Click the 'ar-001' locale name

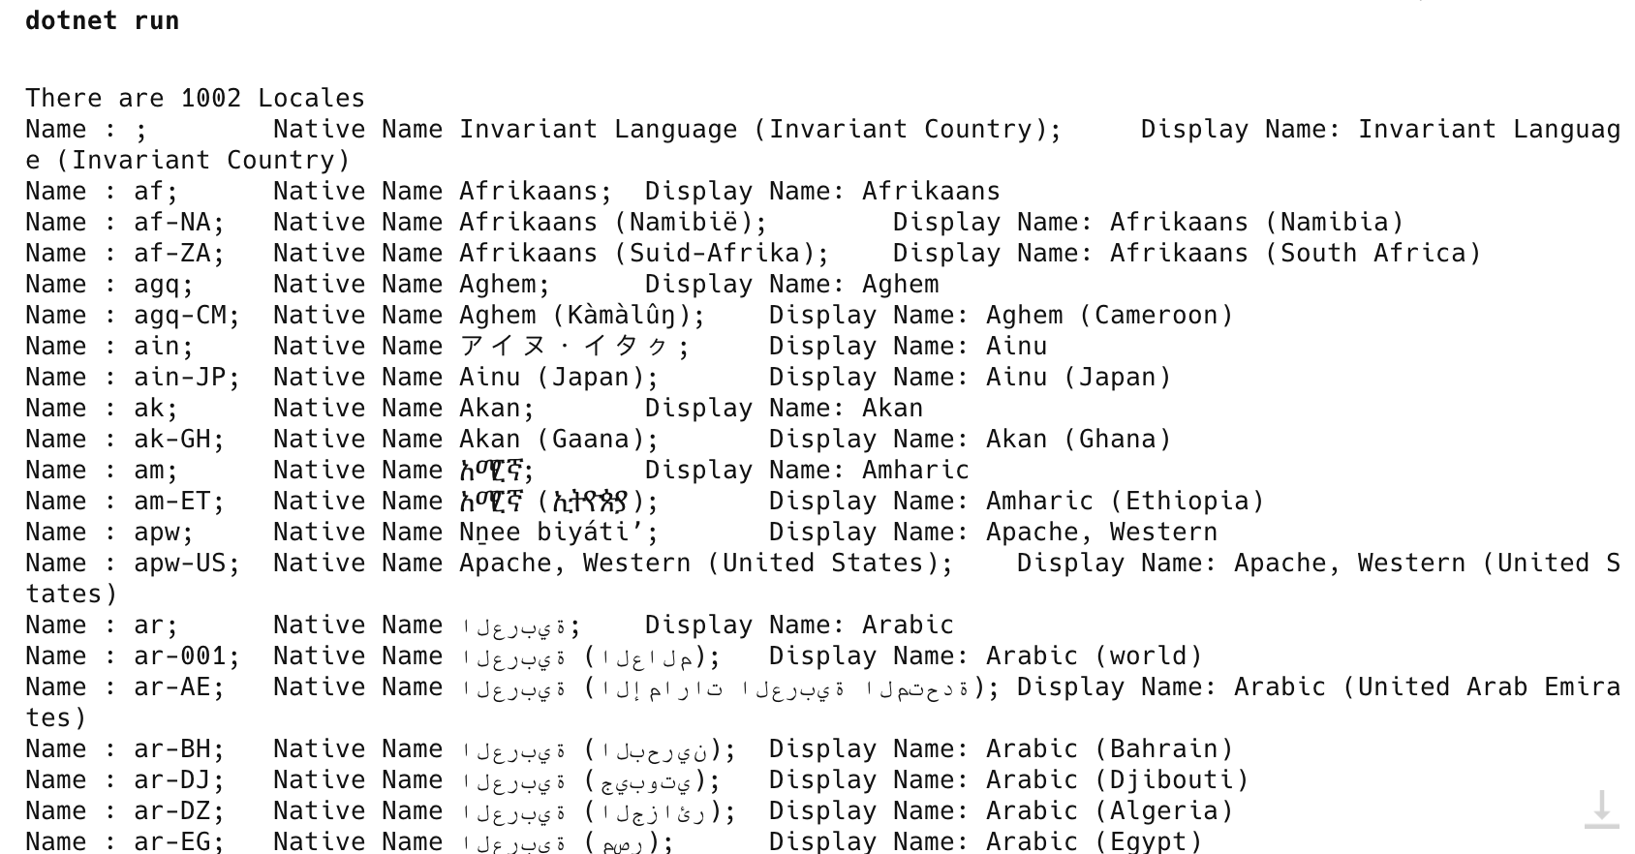[183, 656]
